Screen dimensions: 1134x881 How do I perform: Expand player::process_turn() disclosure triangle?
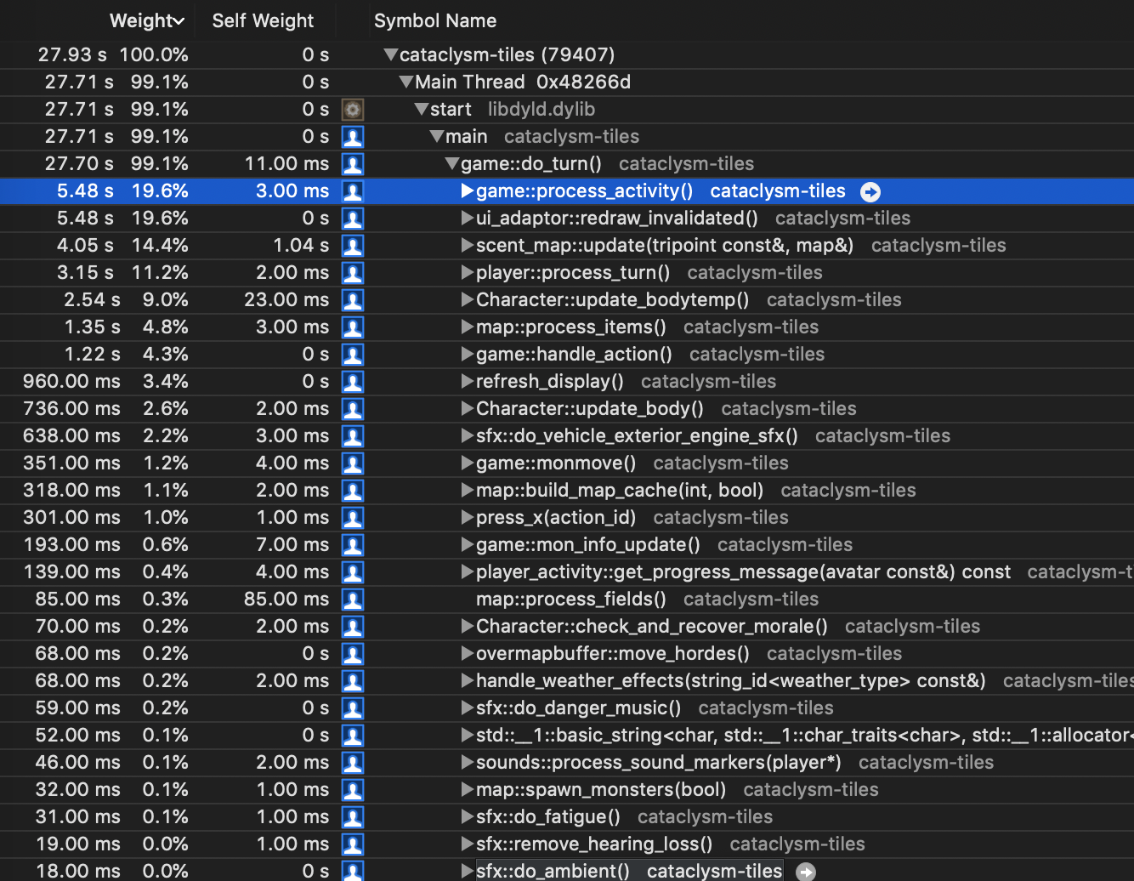point(467,273)
